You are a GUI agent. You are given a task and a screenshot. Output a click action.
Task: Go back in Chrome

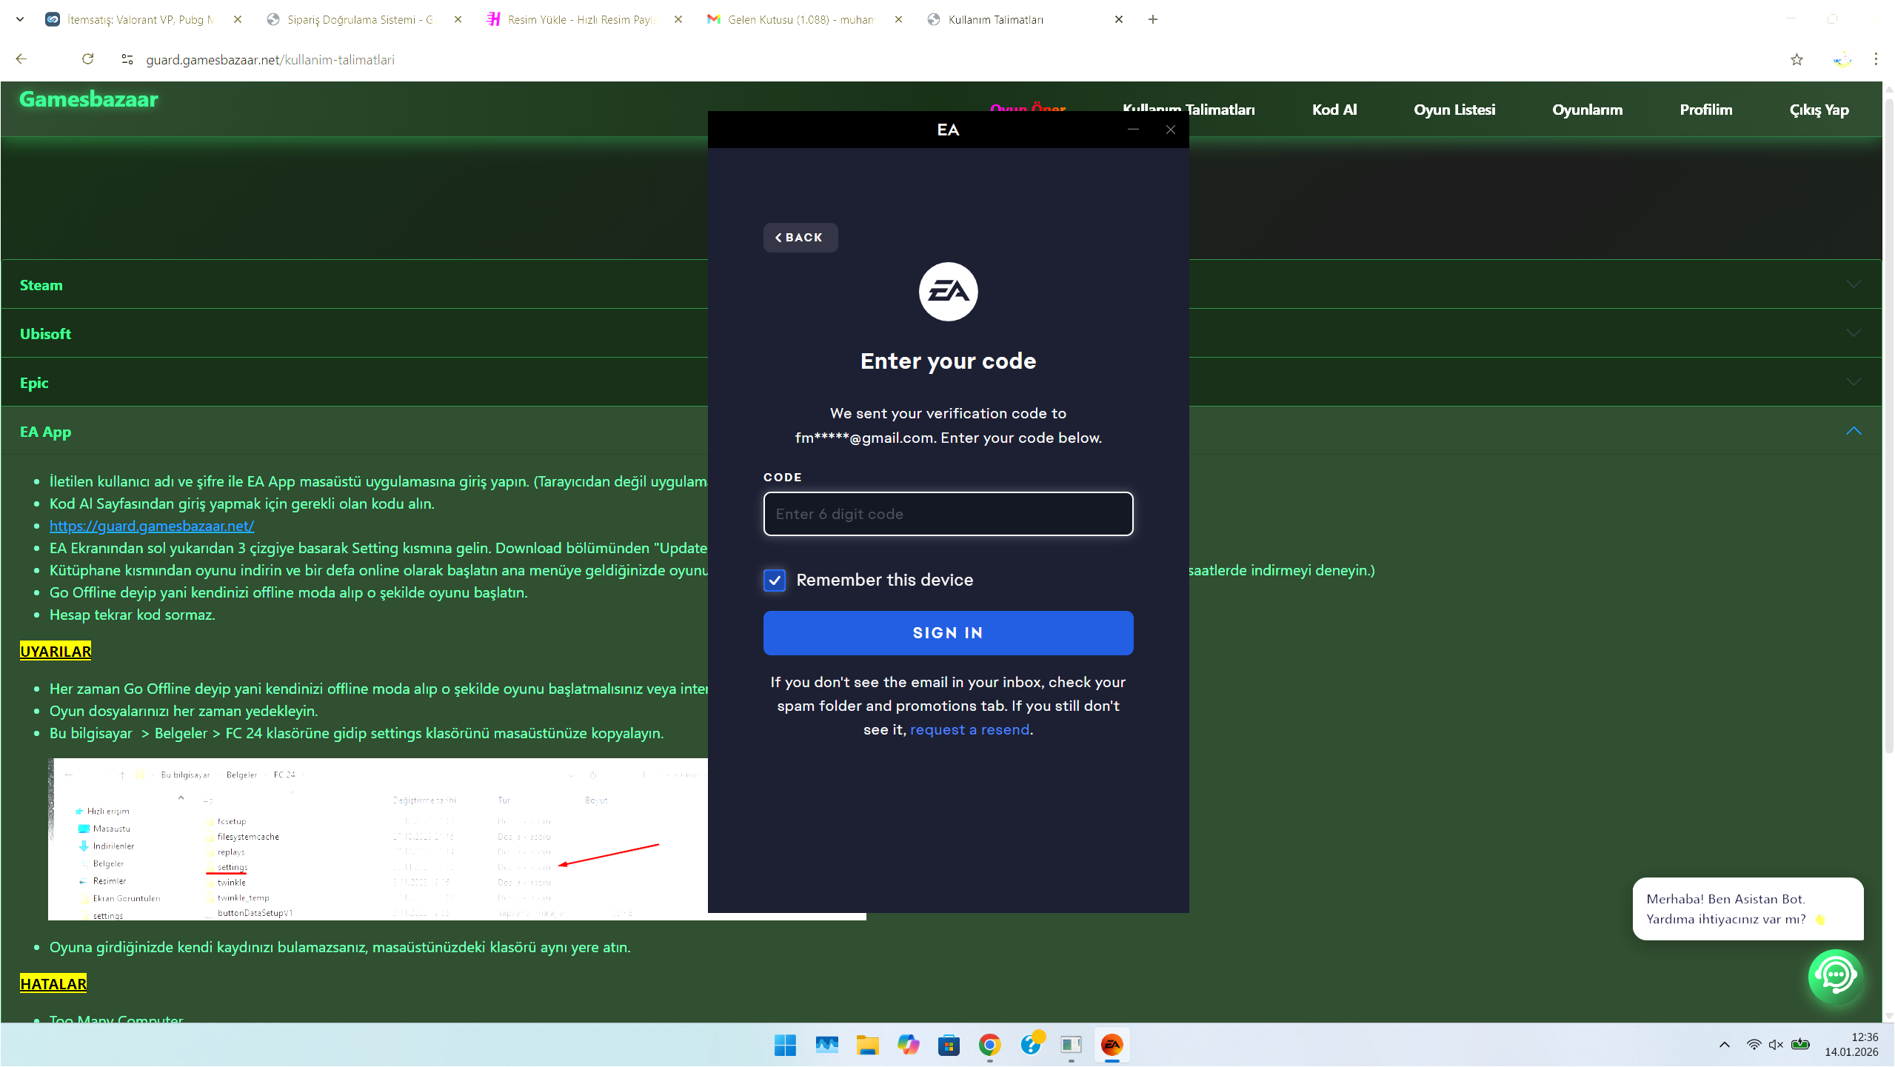pyautogui.click(x=21, y=59)
